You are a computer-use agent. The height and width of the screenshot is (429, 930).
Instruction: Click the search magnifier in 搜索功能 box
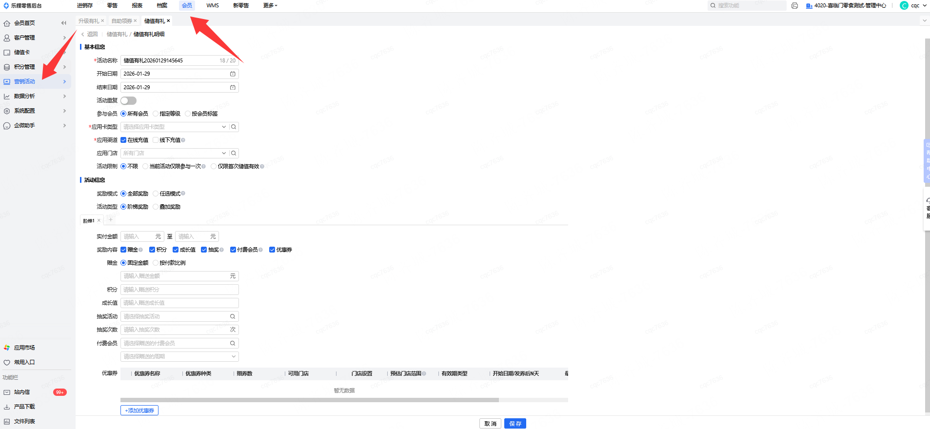coord(713,5)
